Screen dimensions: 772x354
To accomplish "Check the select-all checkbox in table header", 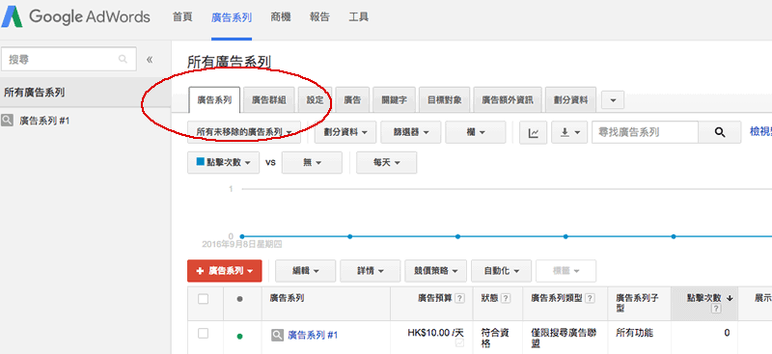I will pyautogui.click(x=203, y=298).
